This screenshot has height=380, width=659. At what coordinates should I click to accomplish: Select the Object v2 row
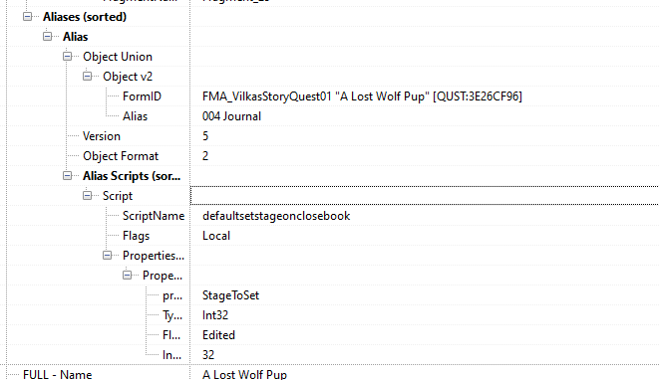click(128, 77)
